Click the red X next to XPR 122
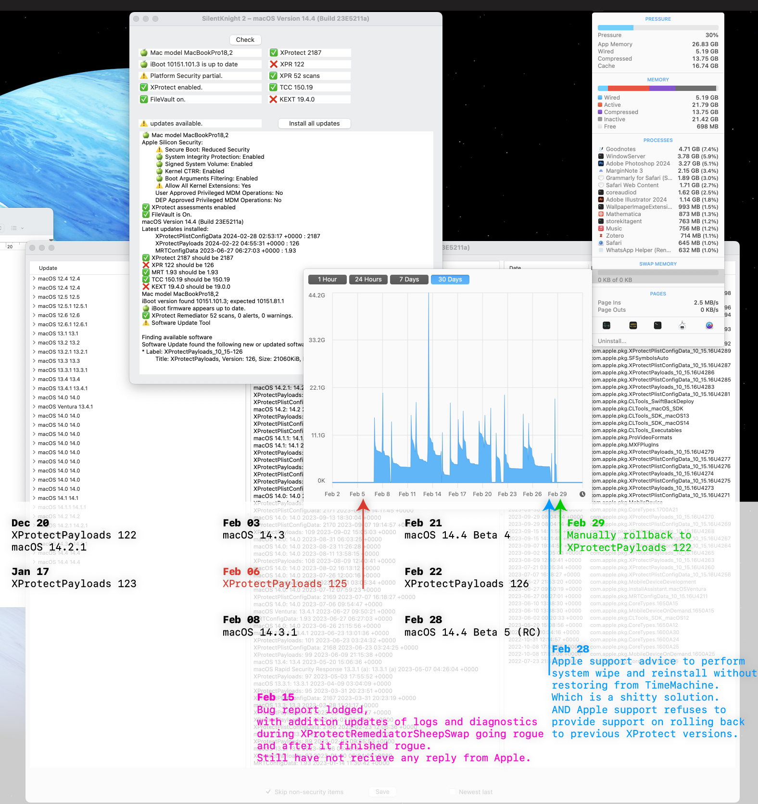 [x=274, y=64]
